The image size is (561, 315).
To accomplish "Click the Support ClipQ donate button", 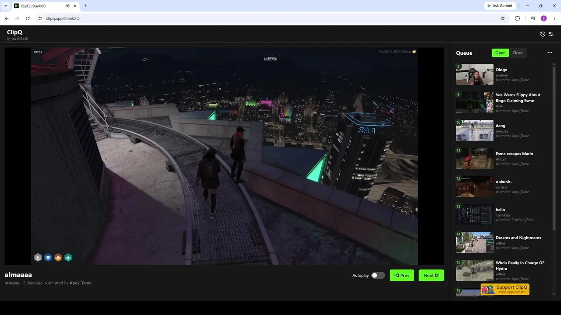I will (x=505, y=290).
